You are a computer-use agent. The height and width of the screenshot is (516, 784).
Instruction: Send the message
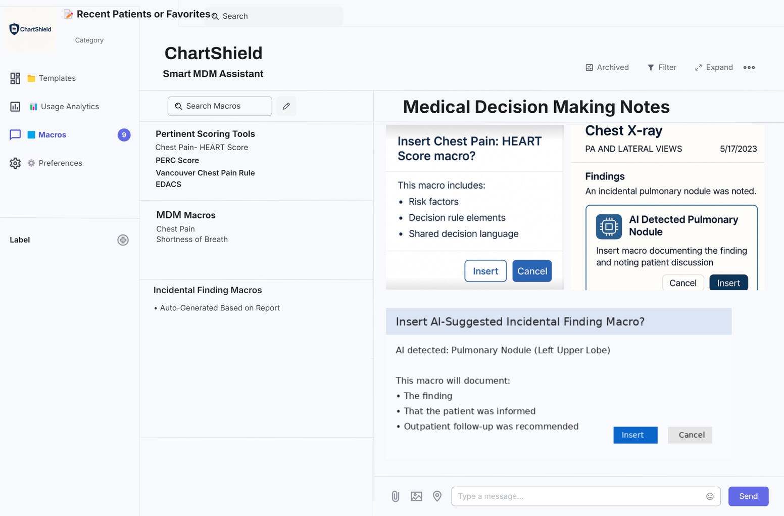pyautogui.click(x=748, y=496)
